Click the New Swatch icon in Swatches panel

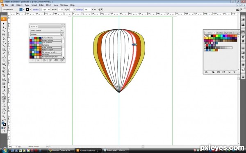(x=229, y=72)
